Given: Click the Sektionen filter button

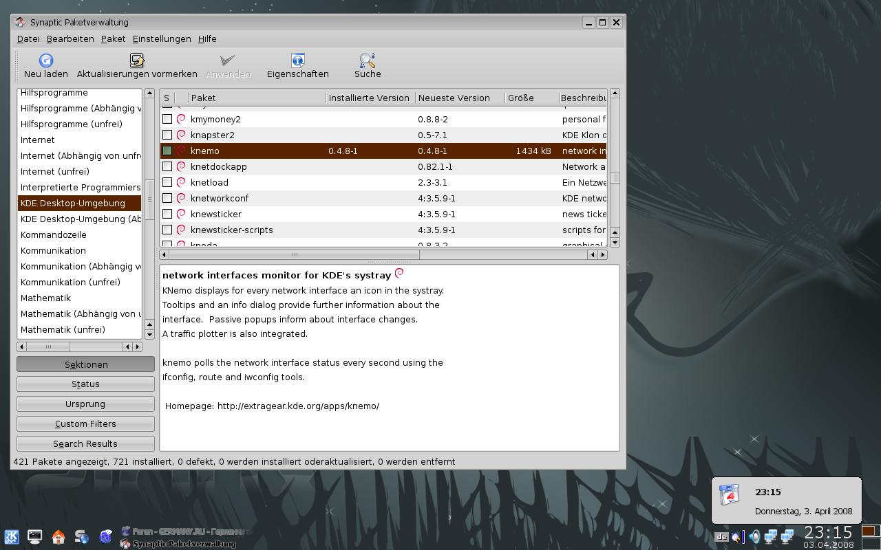Looking at the screenshot, I should 85,364.
